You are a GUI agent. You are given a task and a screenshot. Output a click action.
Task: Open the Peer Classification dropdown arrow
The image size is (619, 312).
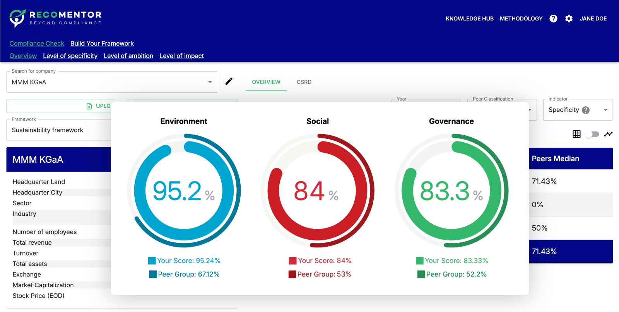click(530, 110)
